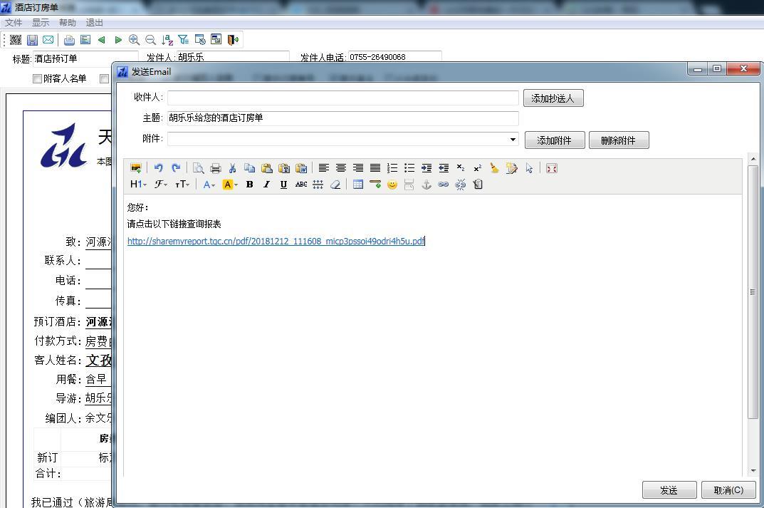Click the A-Z sort icon

click(x=167, y=40)
